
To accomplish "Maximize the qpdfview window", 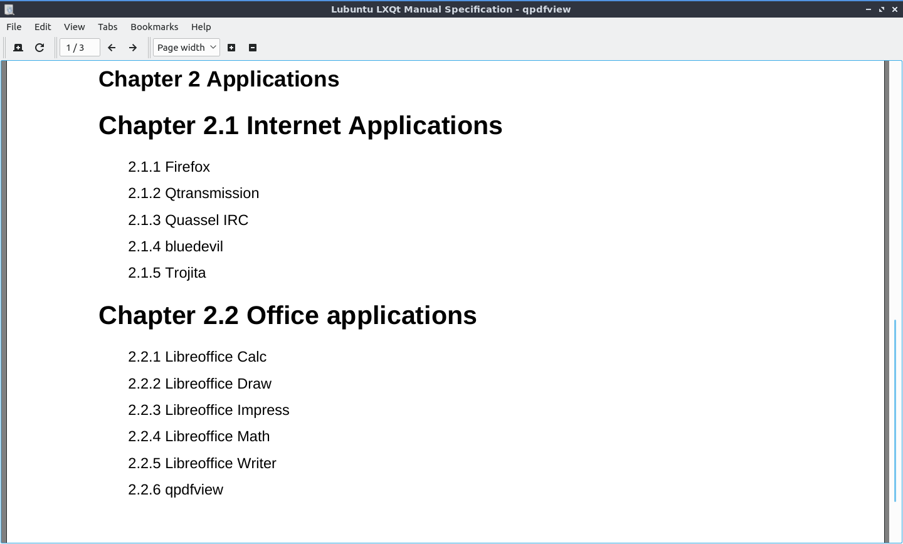I will click(882, 9).
